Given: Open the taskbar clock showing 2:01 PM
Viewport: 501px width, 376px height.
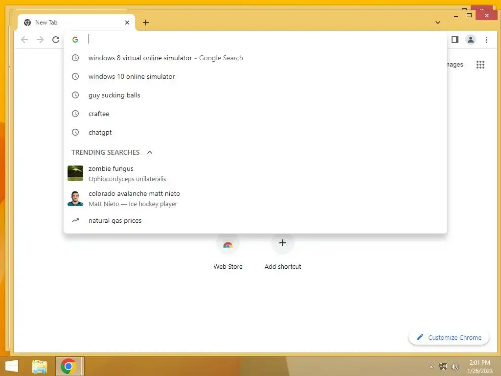Looking at the screenshot, I should click(479, 367).
